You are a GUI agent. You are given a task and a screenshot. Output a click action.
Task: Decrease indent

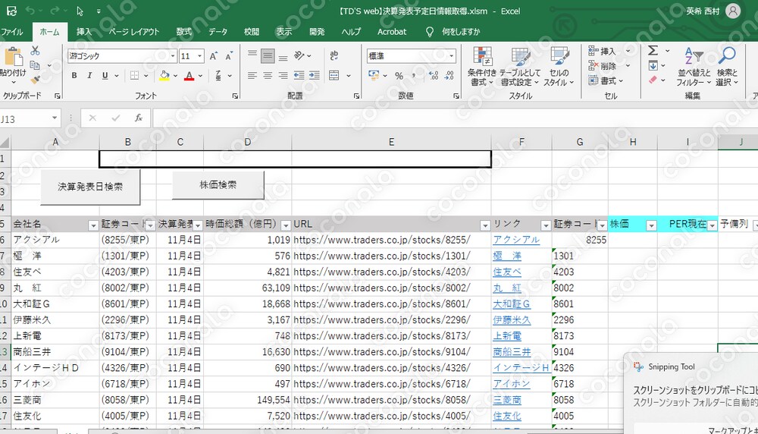click(x=299, y=75)
